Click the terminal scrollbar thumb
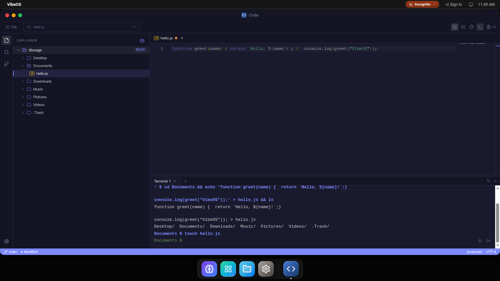Viewport: 500px width, 281px height. (497, 223)
